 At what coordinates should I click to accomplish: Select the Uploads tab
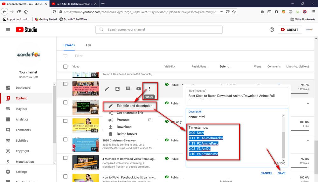[69, 45]
